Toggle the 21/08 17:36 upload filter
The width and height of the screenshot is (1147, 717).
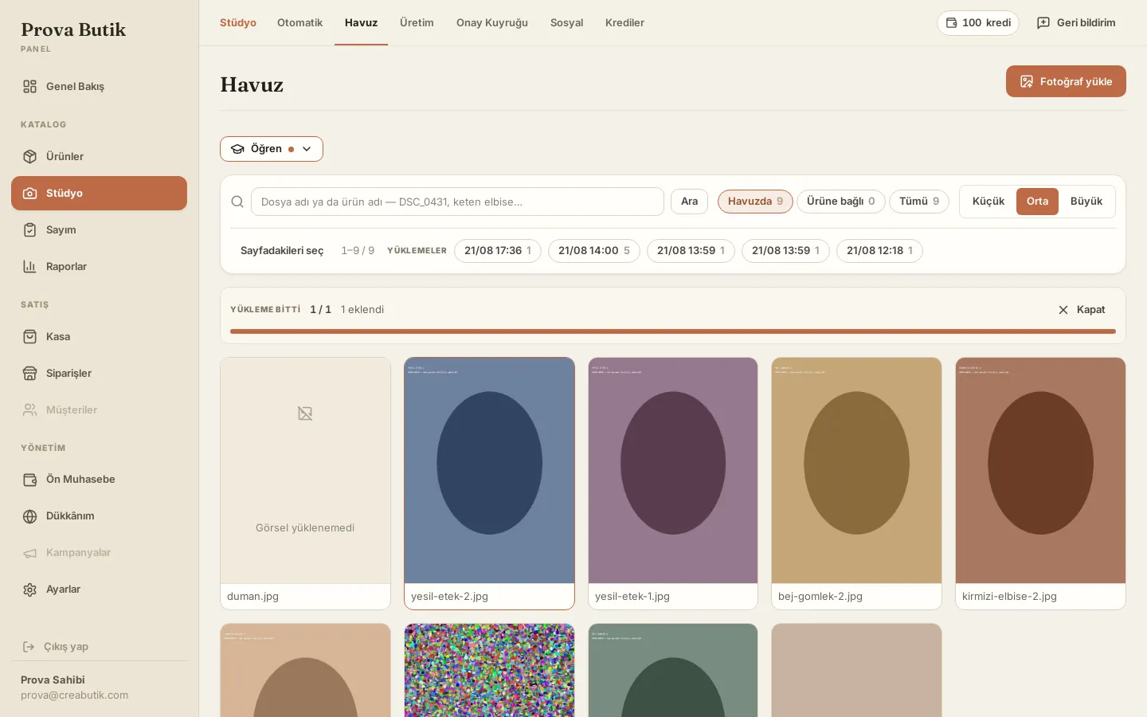point(498,251)
